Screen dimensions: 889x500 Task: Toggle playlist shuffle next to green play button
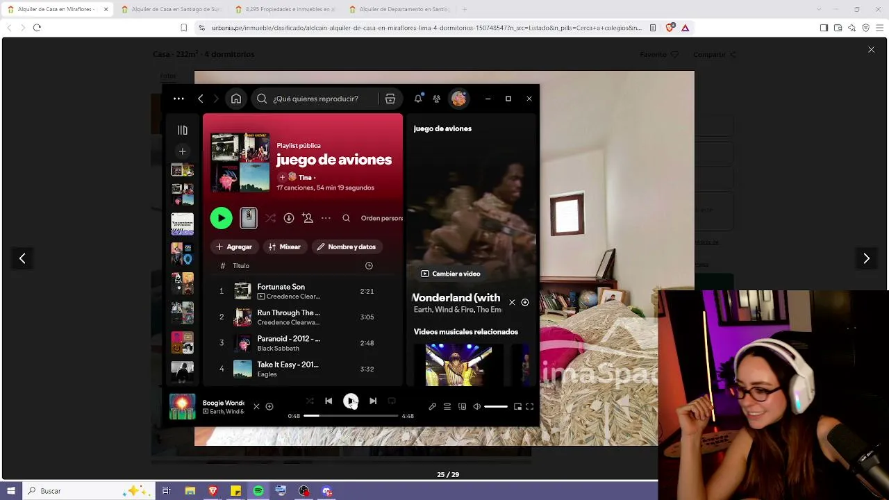(270, 218)
